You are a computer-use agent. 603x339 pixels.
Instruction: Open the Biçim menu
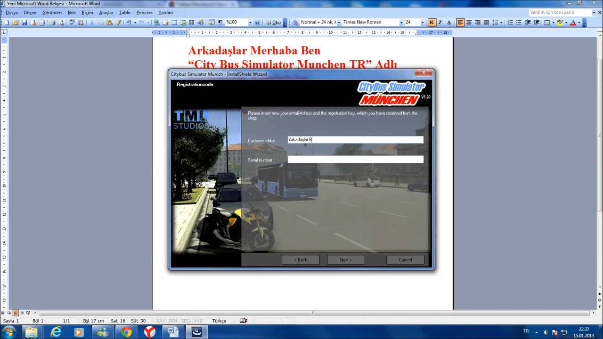point(87,13)
